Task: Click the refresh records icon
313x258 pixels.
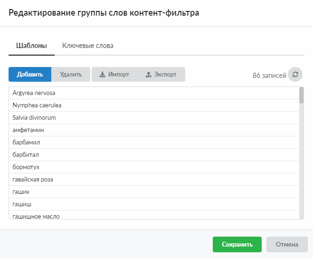Action: pyautogui.click(x=295, y=75)
